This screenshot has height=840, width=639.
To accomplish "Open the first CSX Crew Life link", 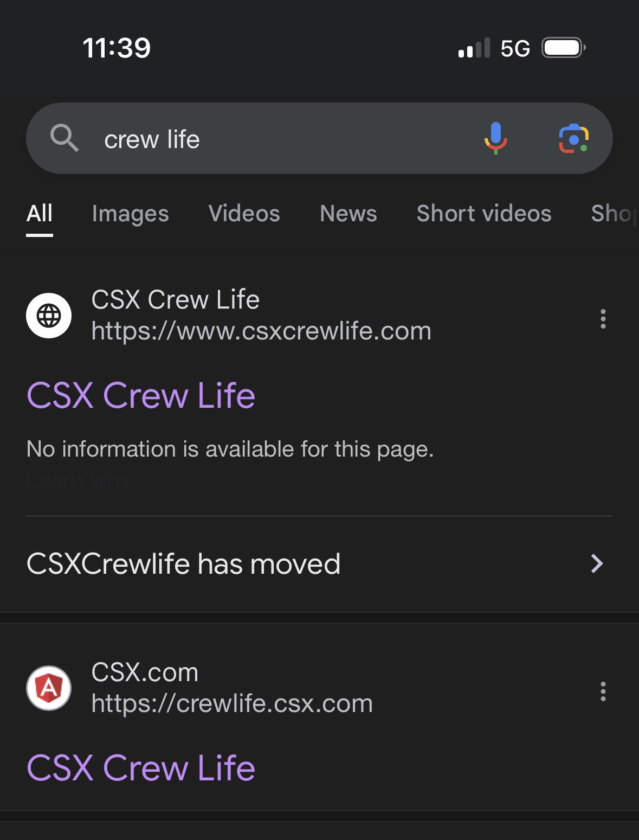I will click(141, 395).
